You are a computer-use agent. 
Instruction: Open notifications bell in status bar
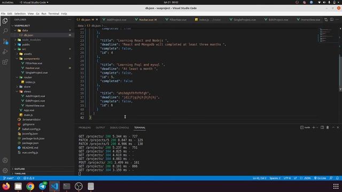[337, 178]
